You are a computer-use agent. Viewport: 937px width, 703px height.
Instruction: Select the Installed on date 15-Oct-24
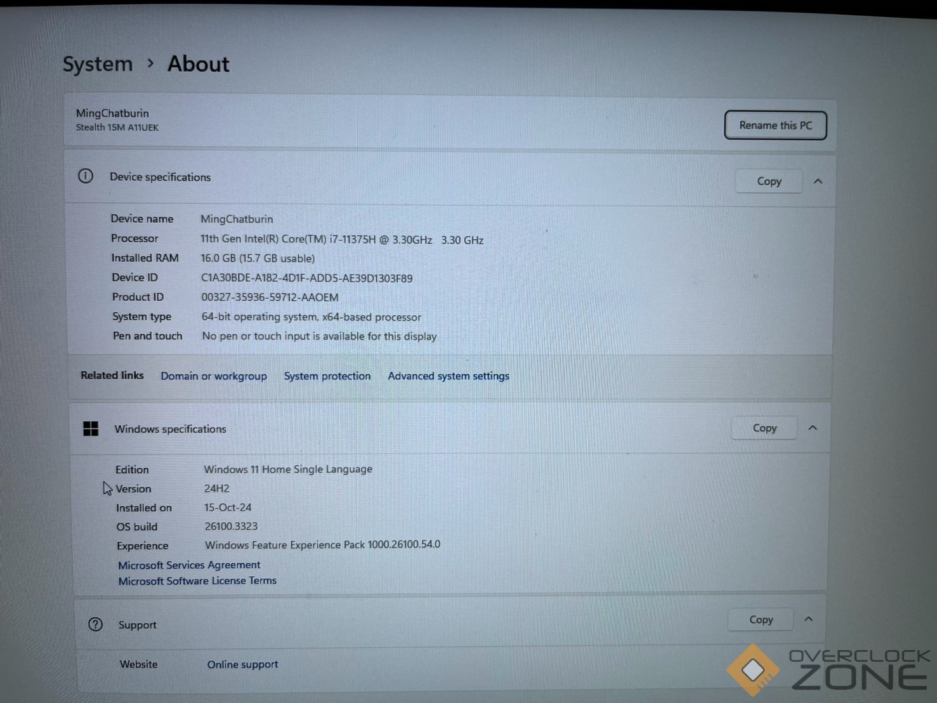(228, 508)
